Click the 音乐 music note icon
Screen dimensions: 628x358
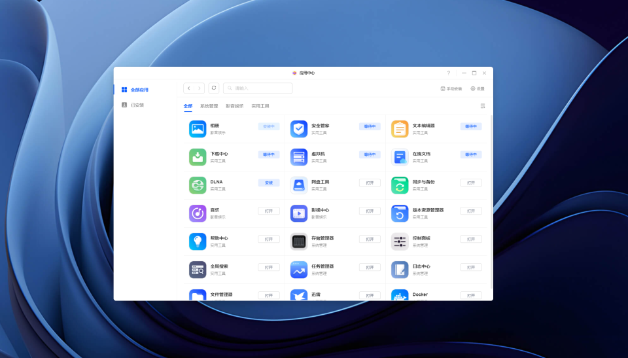[x=198, y=213]
